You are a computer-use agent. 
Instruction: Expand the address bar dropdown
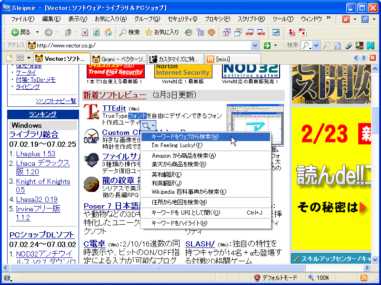[x=255, y=45]
